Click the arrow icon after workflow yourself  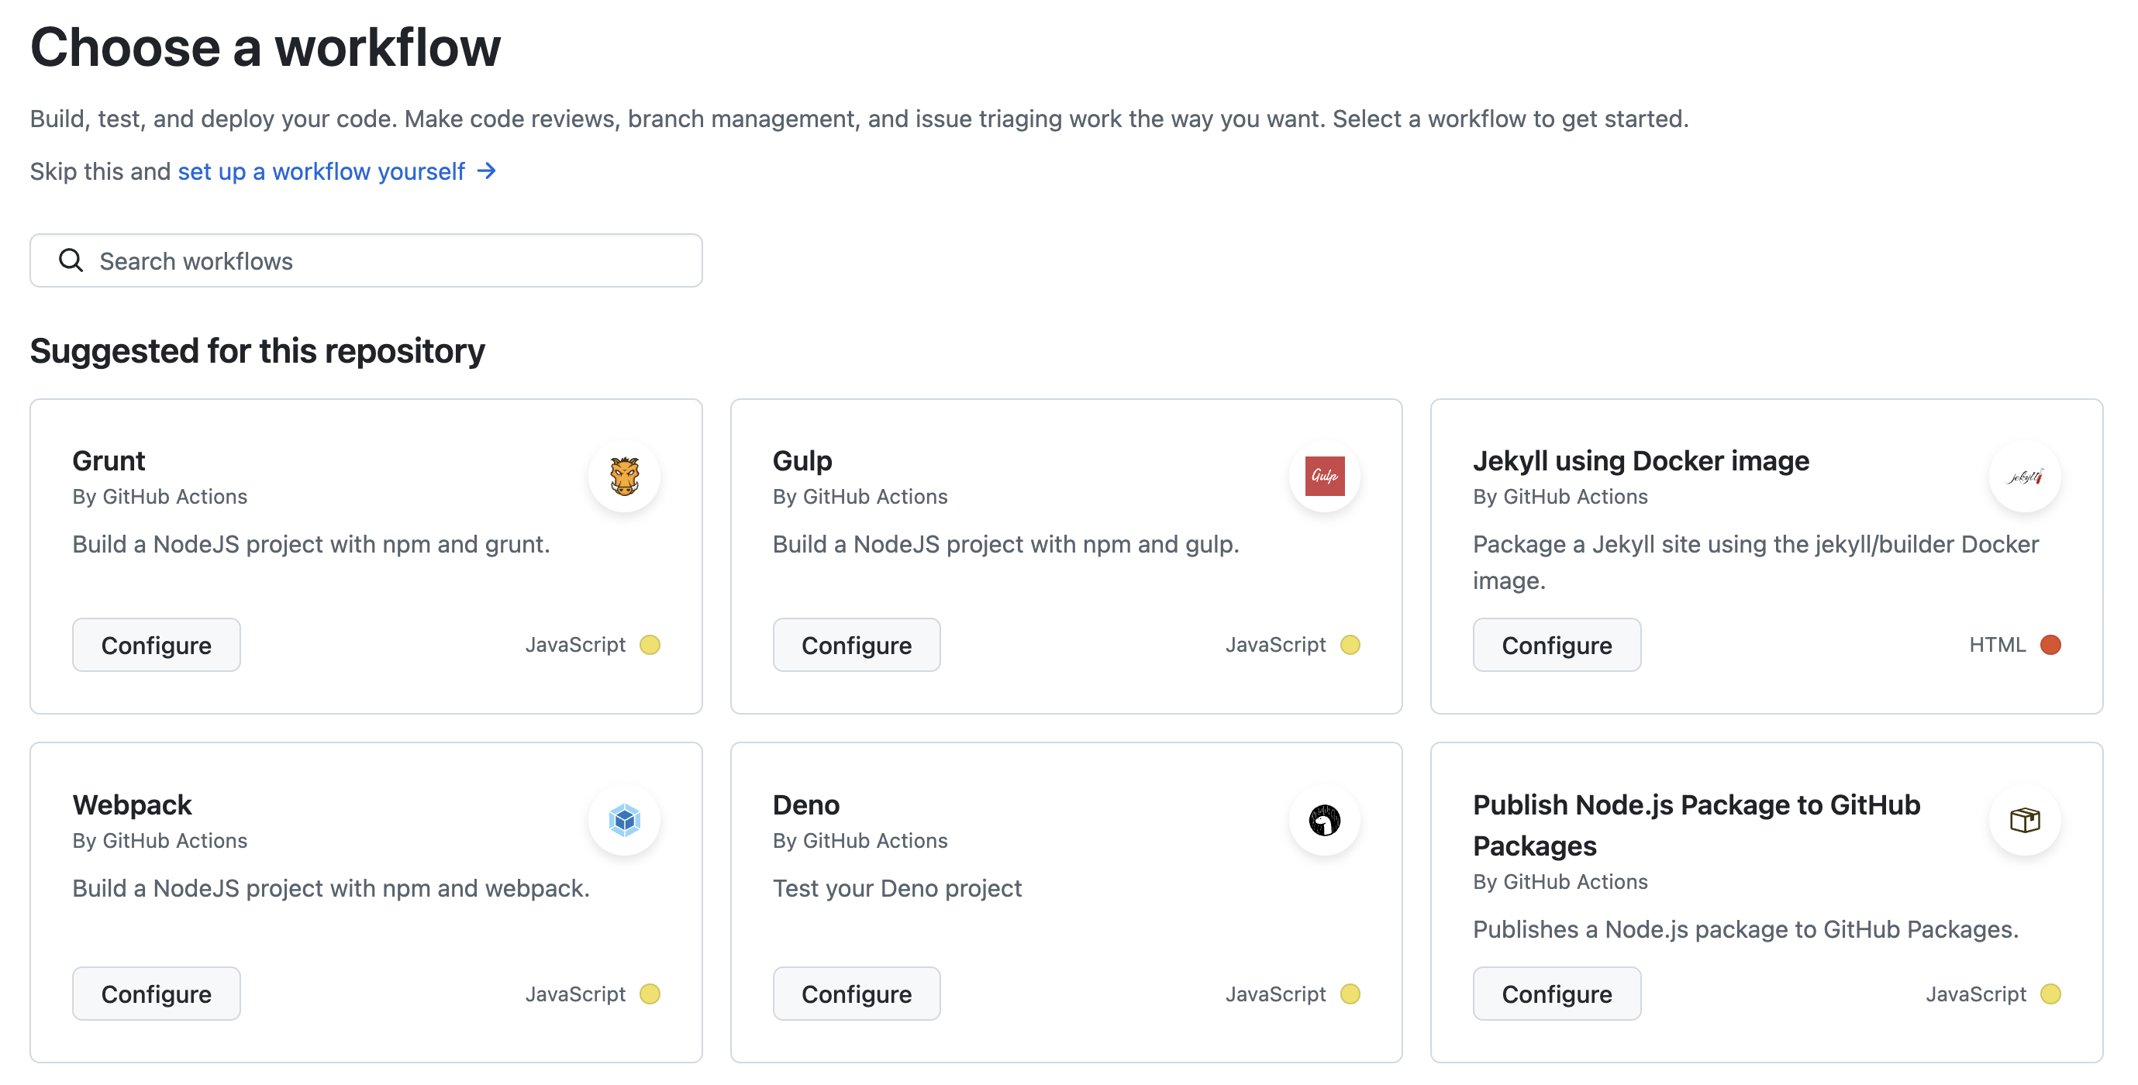486,170
